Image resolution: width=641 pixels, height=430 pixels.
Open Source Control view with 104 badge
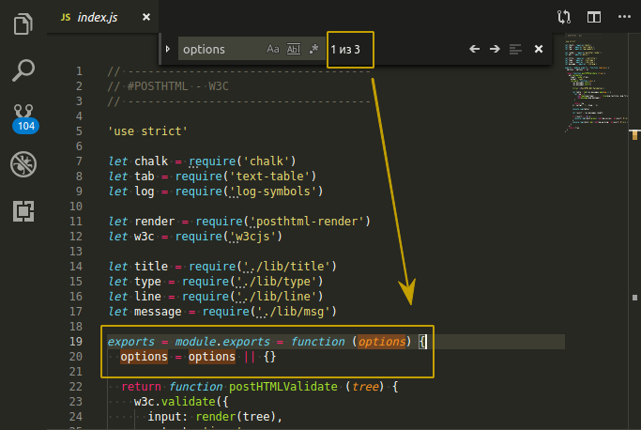coord(24,118)
